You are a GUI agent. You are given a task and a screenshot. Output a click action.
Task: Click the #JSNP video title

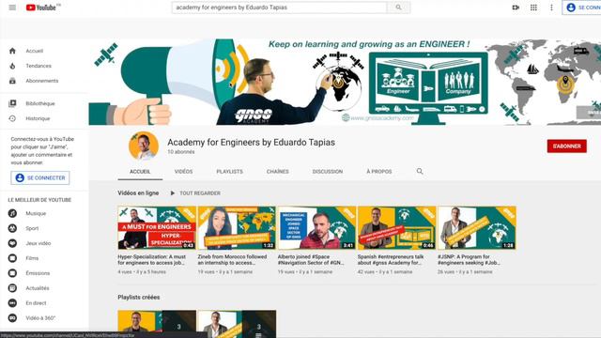[469, 259]
